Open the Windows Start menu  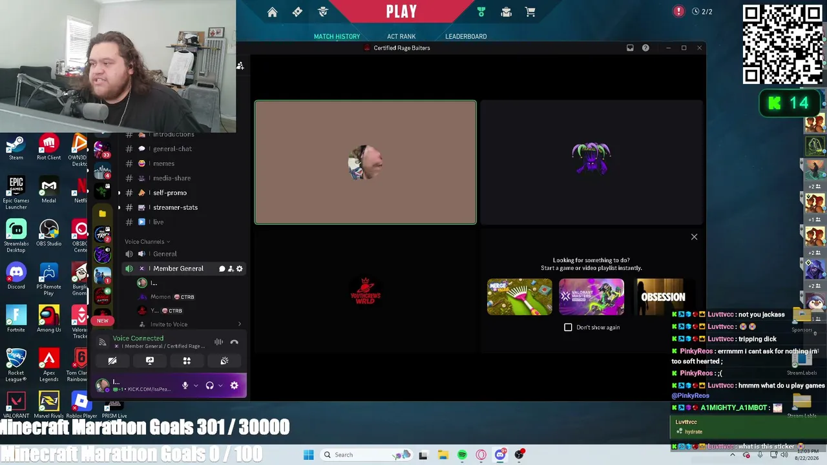pos(308,455)
